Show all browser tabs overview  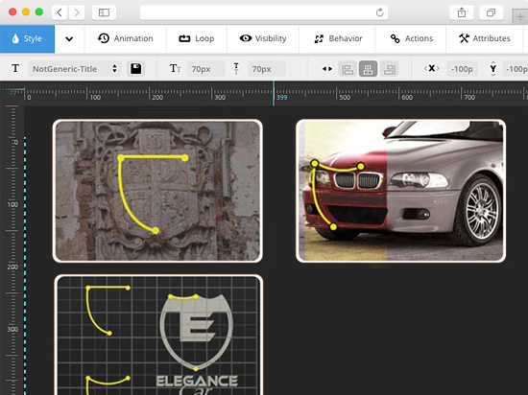coord(491,12)
